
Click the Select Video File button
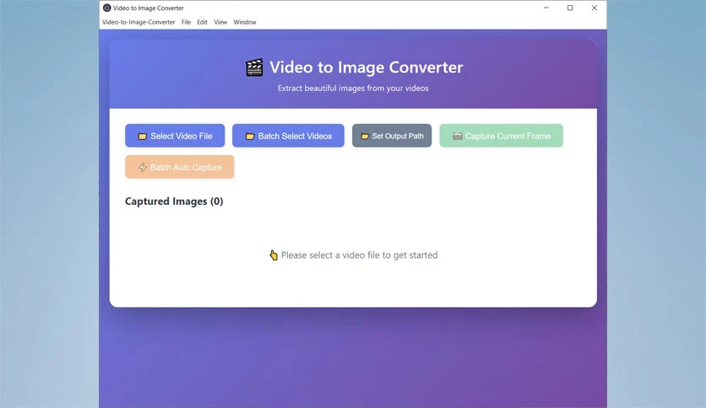pyautogui.click(x=175, y=136)
